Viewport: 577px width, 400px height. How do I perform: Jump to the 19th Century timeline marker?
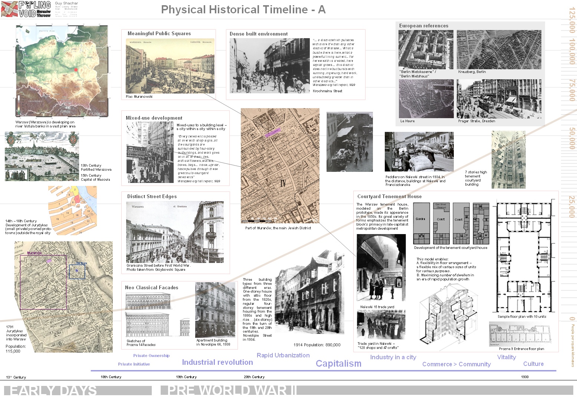[x=186, y=377]
